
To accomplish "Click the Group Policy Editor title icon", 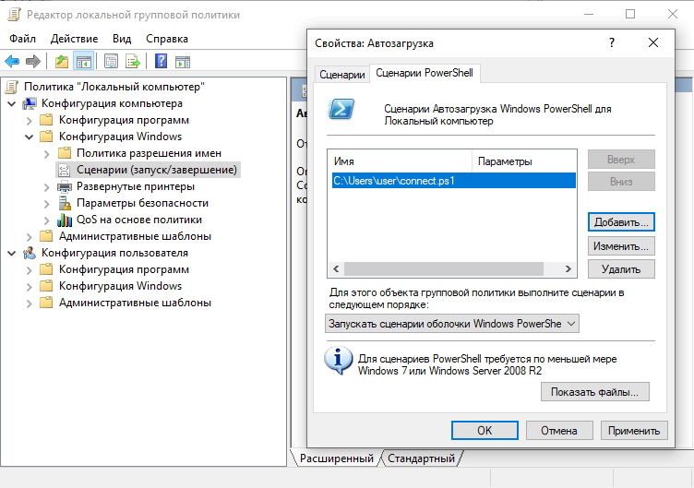I will point(14,15).
